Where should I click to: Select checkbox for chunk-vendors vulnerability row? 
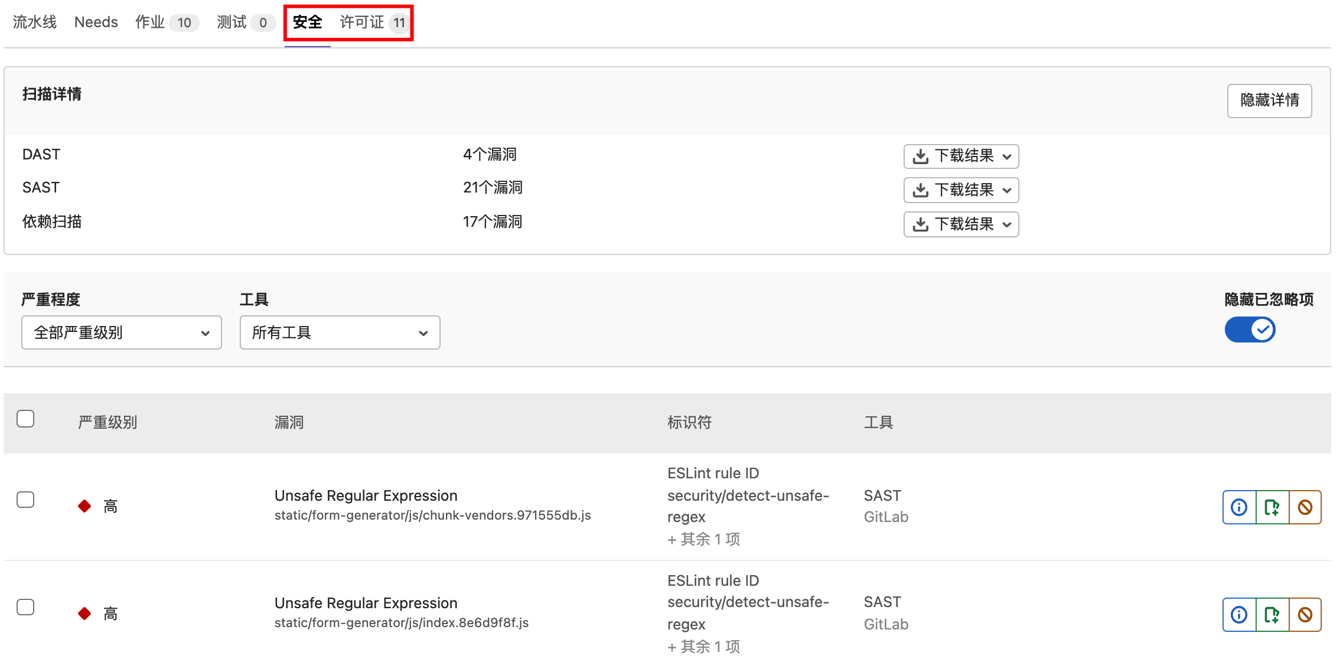point(25,500)
